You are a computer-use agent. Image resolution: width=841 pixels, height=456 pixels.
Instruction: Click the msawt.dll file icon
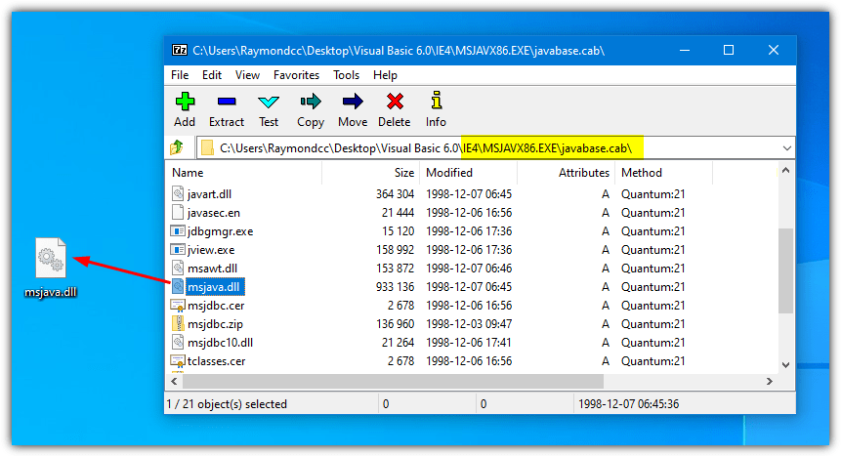pyautogui.click(x=178, y=268)
